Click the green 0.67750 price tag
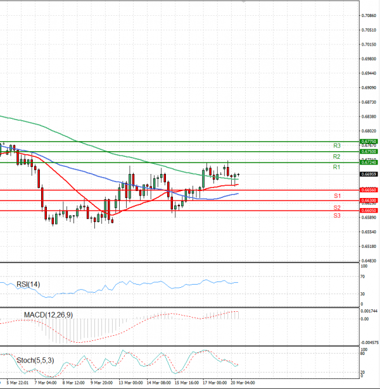The image size is (380, 389). pos(369,142)
